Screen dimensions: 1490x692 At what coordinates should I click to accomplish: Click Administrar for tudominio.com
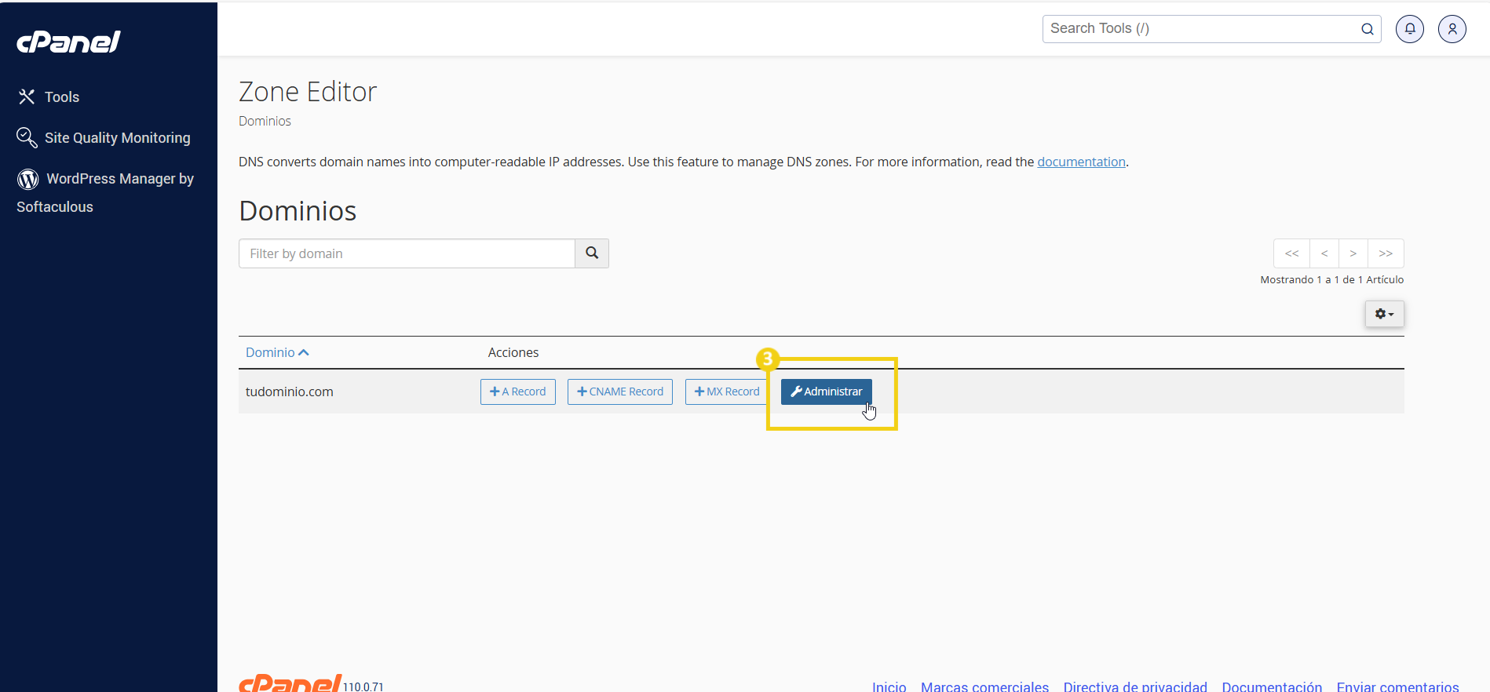(x=826, y=392)
